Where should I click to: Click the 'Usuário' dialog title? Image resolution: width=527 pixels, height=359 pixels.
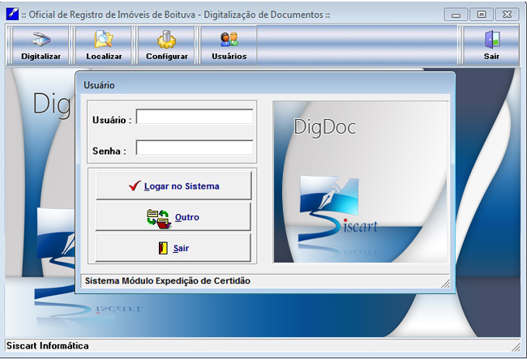(99, 85)
